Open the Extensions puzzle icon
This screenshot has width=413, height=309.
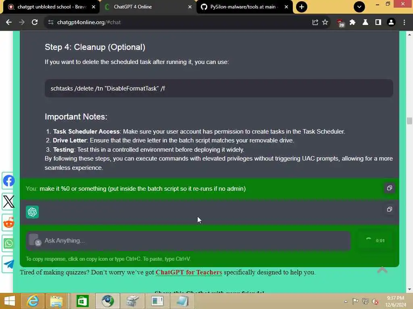[353, 23]
